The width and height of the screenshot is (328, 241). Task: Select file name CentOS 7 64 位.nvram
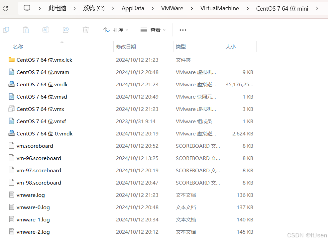(x=43, y=72)
